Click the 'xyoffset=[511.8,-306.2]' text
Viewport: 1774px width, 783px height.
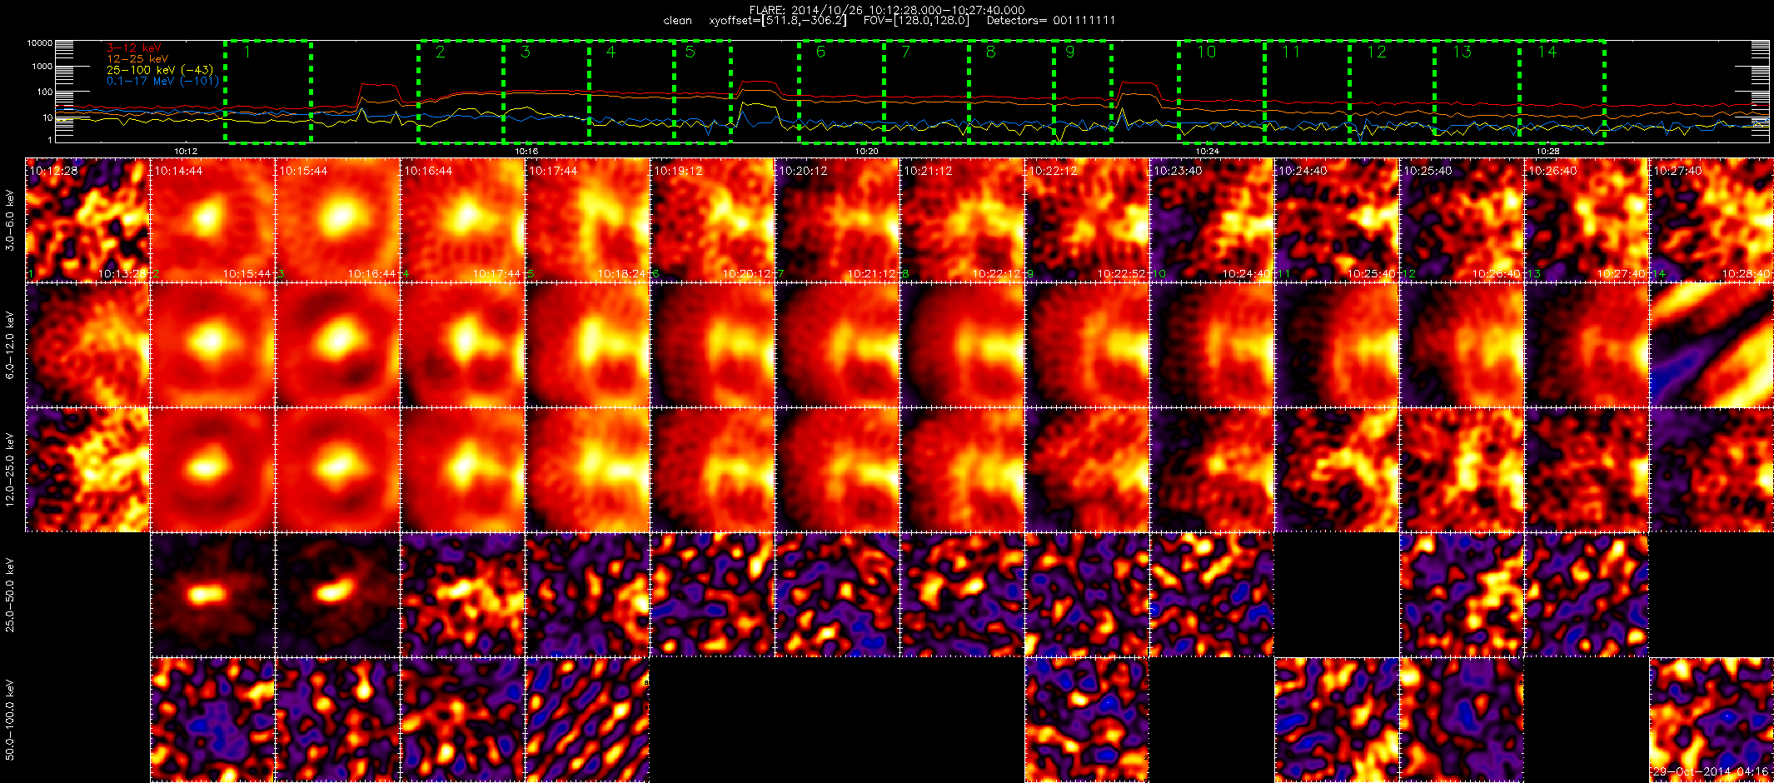(x=778, y=20)
